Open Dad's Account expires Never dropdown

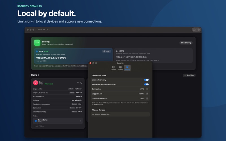pos(79,96)
